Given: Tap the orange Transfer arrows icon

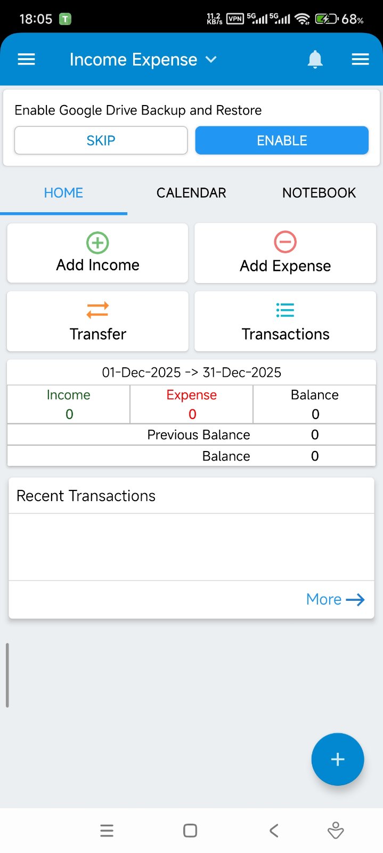Looking at the screenshot, I should tap(97, 310).
